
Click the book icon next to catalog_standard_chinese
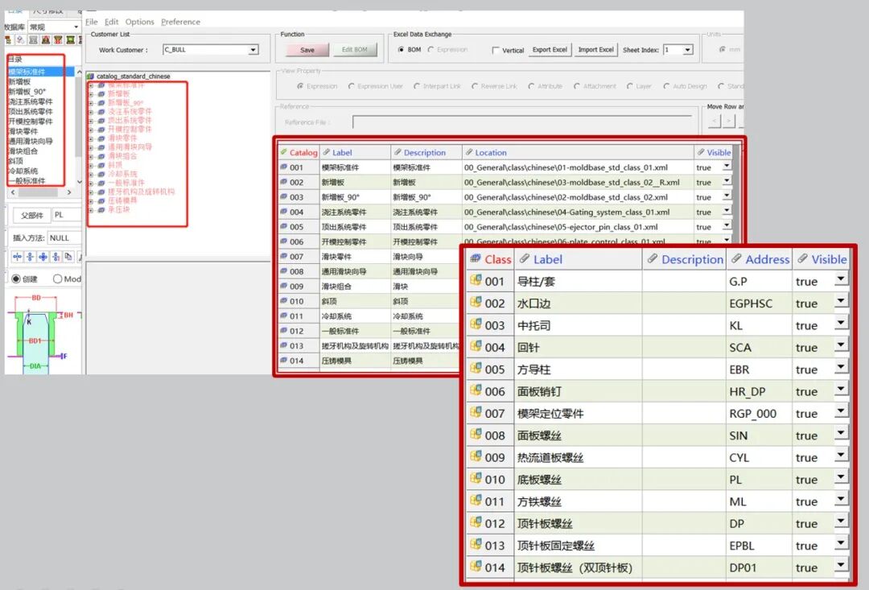(90, 76)
